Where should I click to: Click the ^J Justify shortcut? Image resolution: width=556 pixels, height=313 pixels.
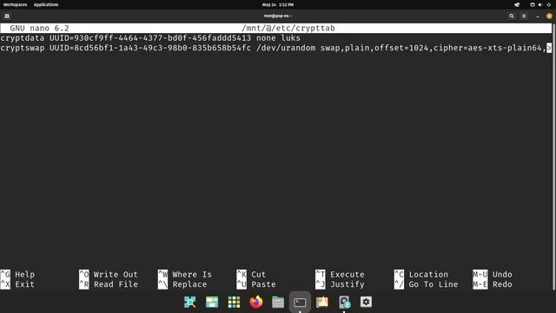(340, 284)
